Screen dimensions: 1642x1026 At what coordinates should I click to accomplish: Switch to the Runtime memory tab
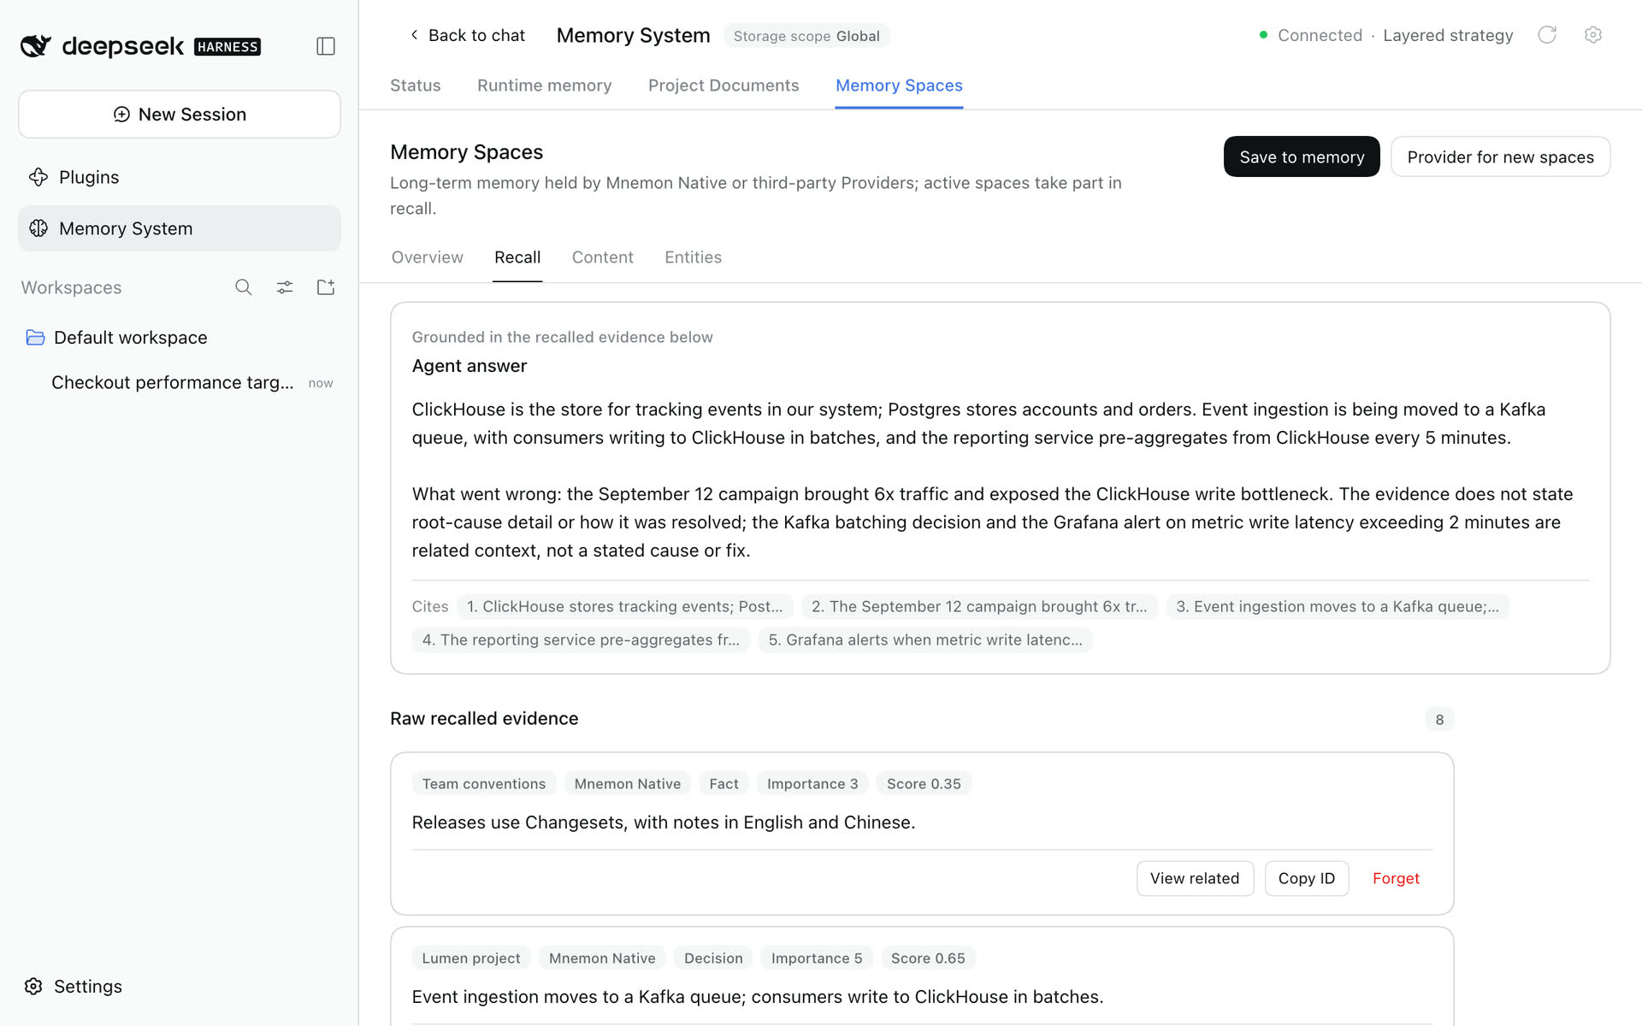(544, 85)
